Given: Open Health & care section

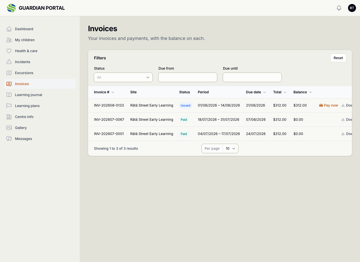Looking at the screenshot, I should tap(40, 51).
